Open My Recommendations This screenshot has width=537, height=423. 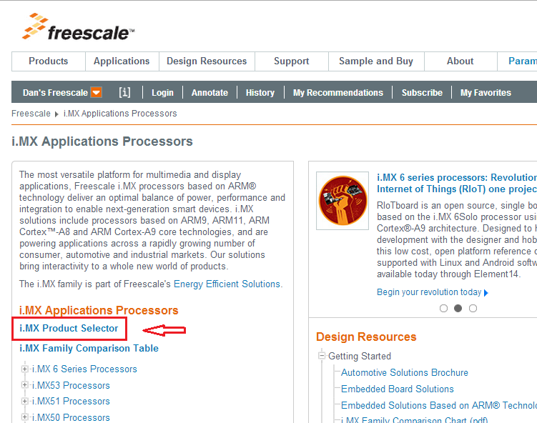point(338,93)
